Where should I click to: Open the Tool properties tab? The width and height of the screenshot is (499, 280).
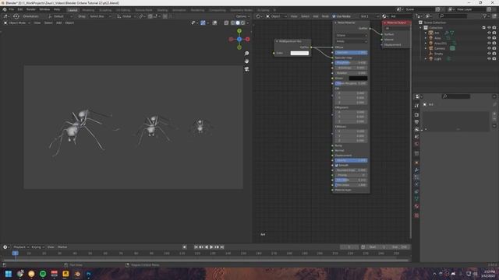point(416,106)
